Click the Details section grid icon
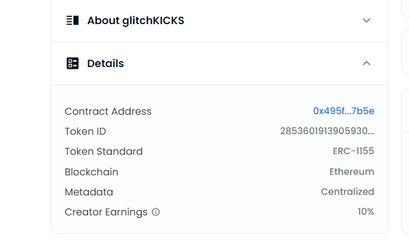This screenshot has width=409, height=246. pos(72,64)
